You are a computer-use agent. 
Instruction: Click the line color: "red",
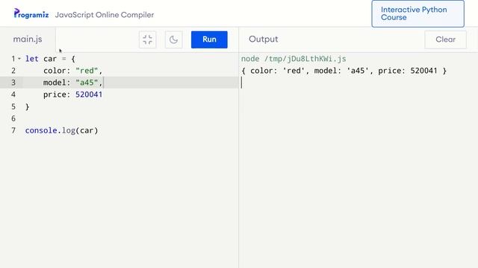72,71
